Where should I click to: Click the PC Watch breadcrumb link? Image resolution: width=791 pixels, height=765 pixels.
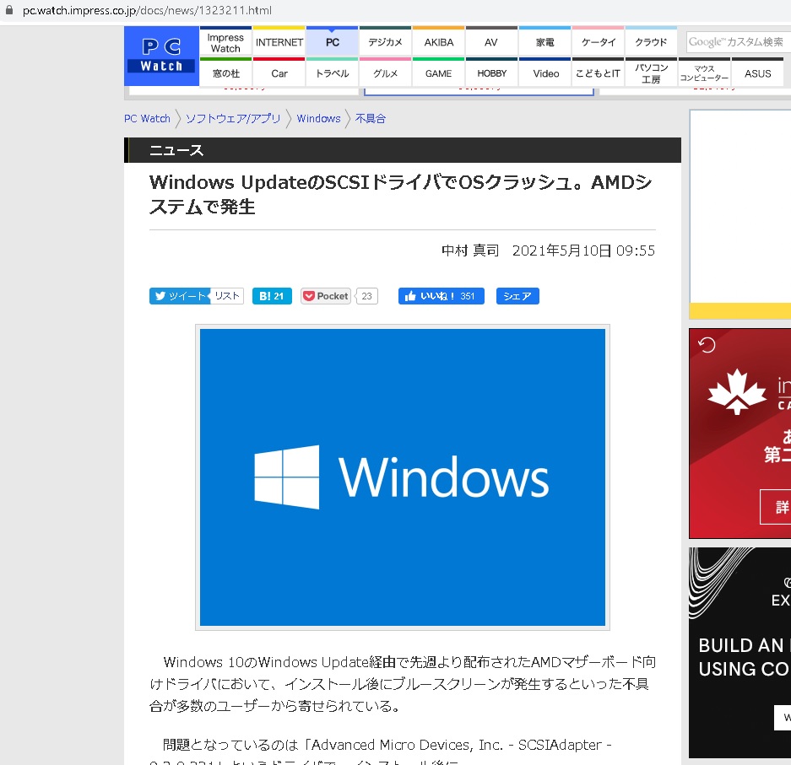click(147, 118)
